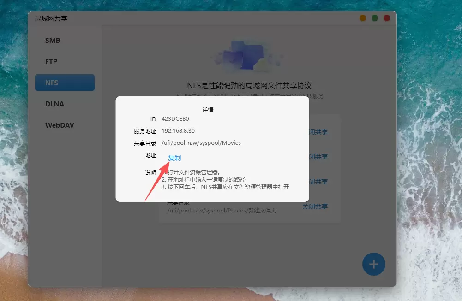Viewport: 462px width, 301px height.
Task: Click the orange minimize window button
Action: [x=363, y=18]
